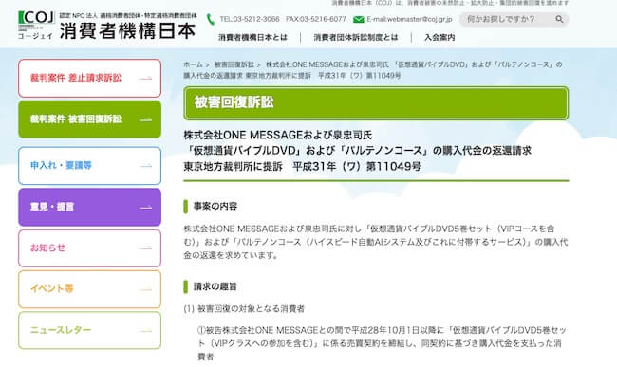
Task: Open sidebar 意見・提言
Action: (90, 207)
